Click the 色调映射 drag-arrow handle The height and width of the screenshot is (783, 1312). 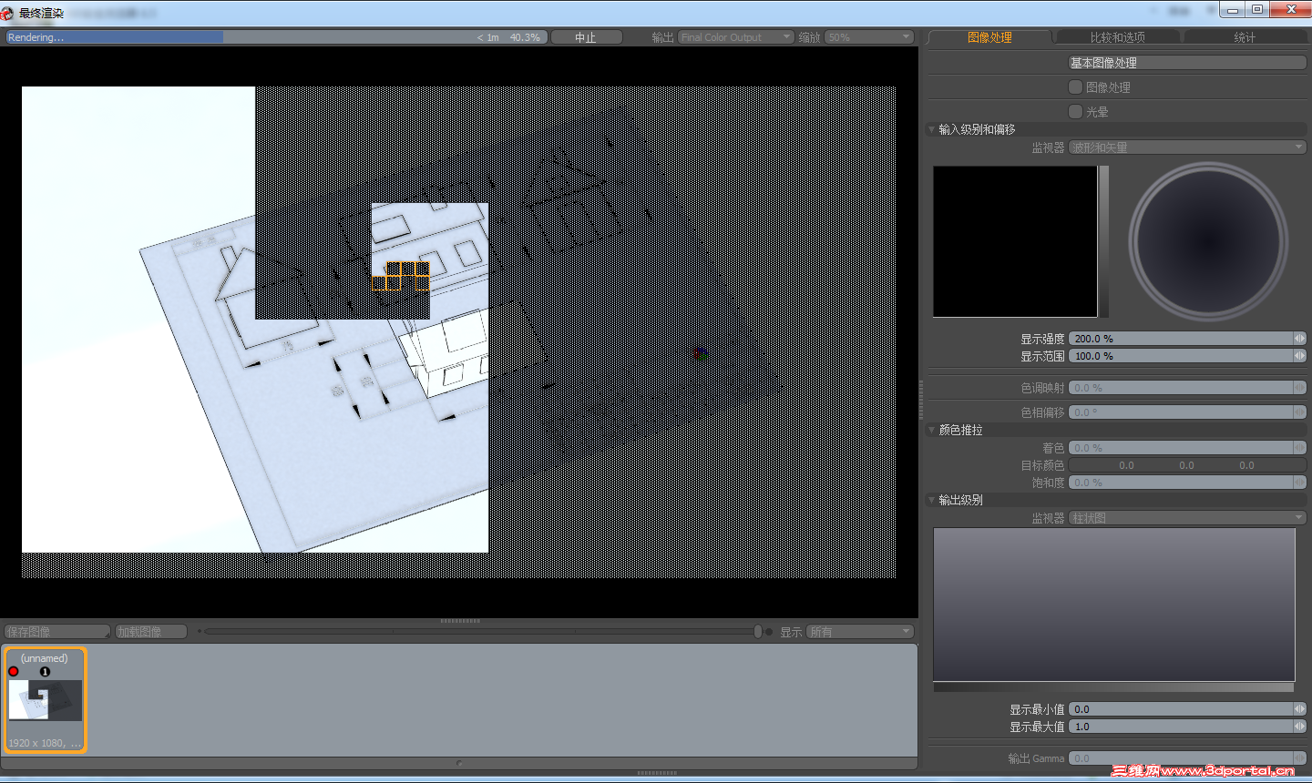point(1300,388)
